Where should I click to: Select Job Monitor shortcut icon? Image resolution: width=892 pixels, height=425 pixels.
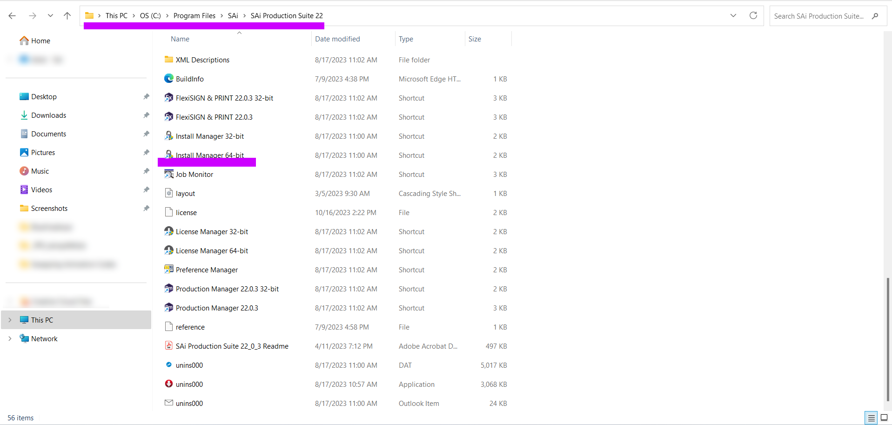click(x=169, y=174)
